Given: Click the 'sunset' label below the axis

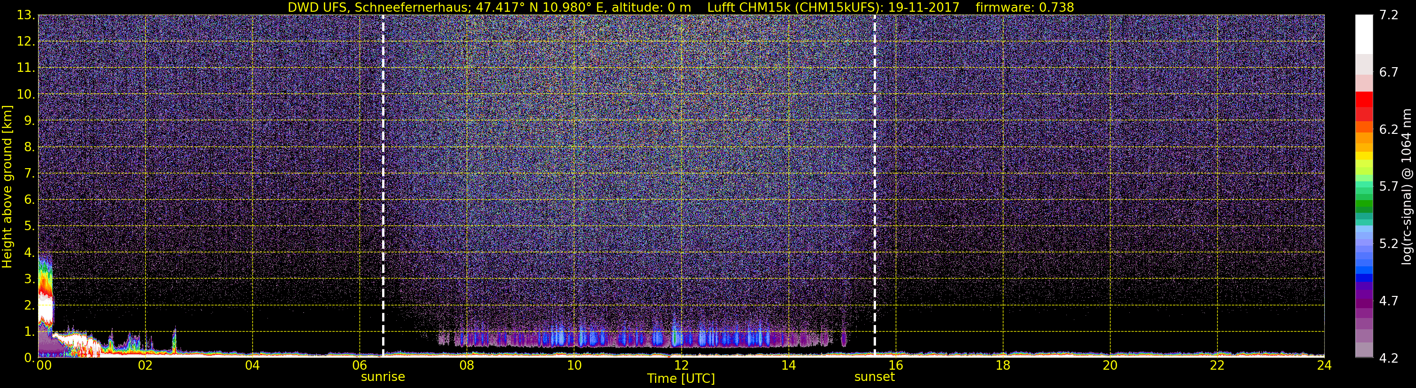Looking at the screenshot, I should coord(875,377).
